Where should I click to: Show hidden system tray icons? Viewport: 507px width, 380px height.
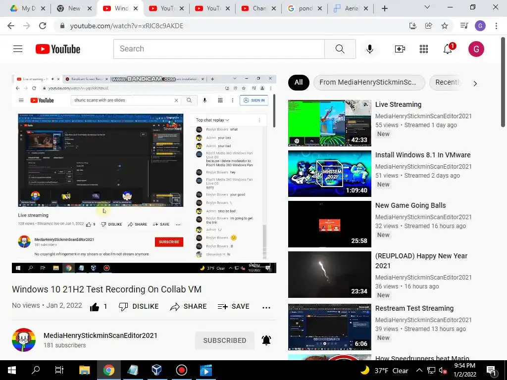[x=419, y=370]
